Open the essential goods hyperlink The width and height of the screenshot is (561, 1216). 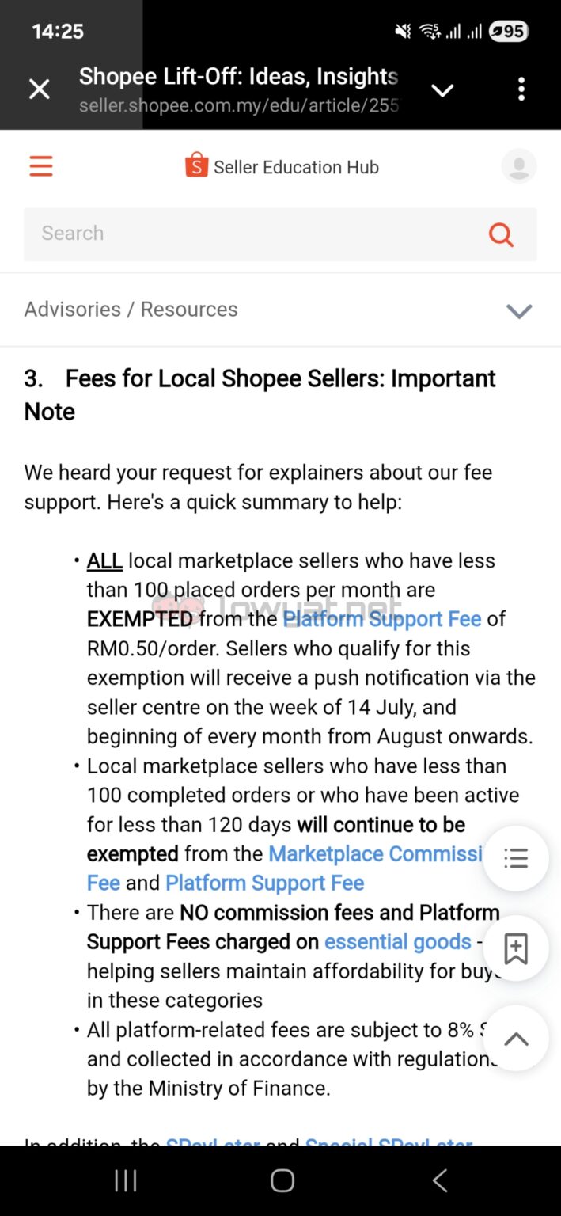click(398, 941)
